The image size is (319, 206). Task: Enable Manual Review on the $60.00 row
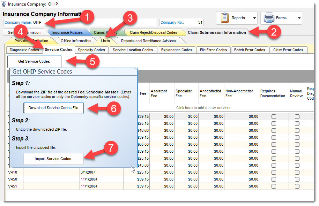pyautogui.click(x=297, y=144)
